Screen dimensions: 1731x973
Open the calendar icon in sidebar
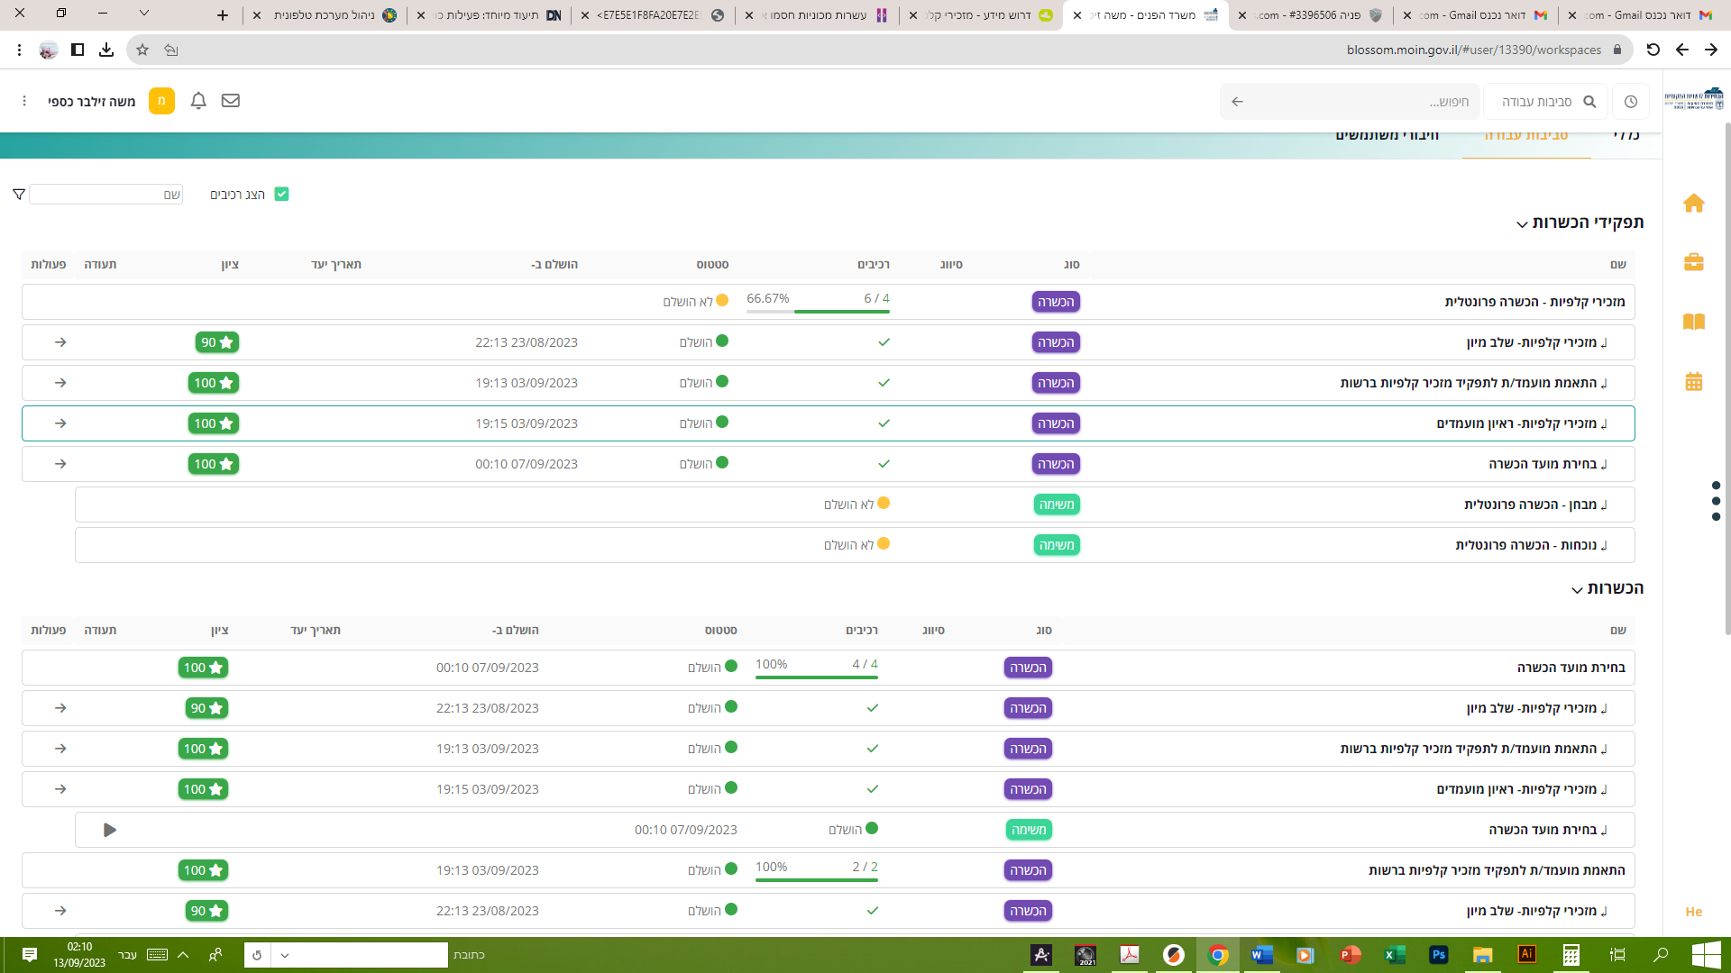(1693, 381)
